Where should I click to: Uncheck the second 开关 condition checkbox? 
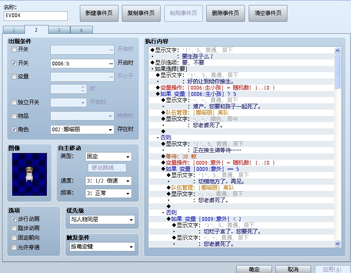pos(14,63)
